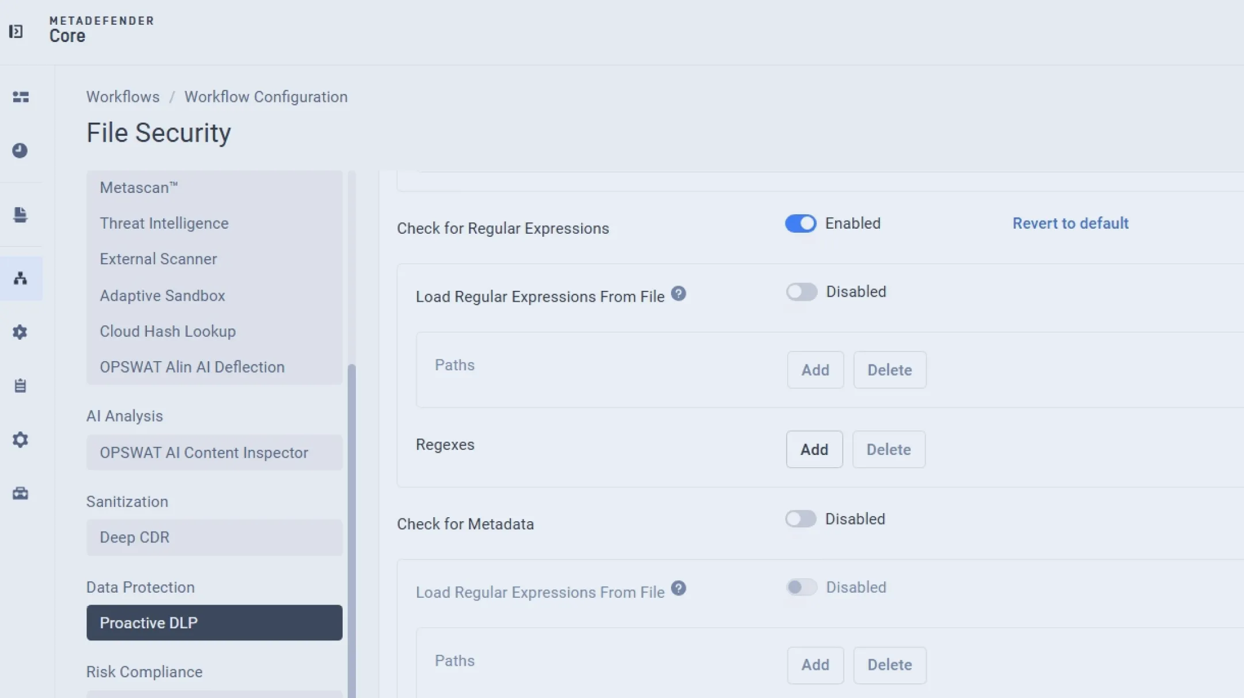
Task: Select the Workflows hierarchy icon in the sidebar
Action: point(21,278)
